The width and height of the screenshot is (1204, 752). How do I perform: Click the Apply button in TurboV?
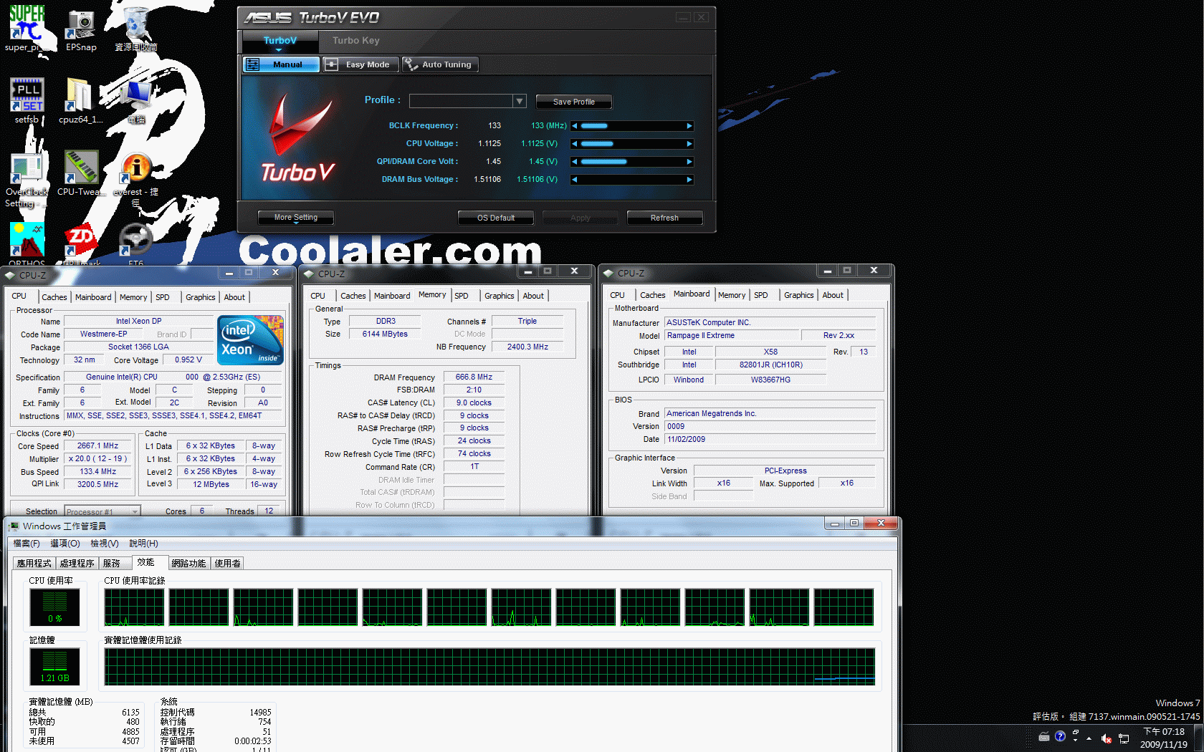click(580, 218)
